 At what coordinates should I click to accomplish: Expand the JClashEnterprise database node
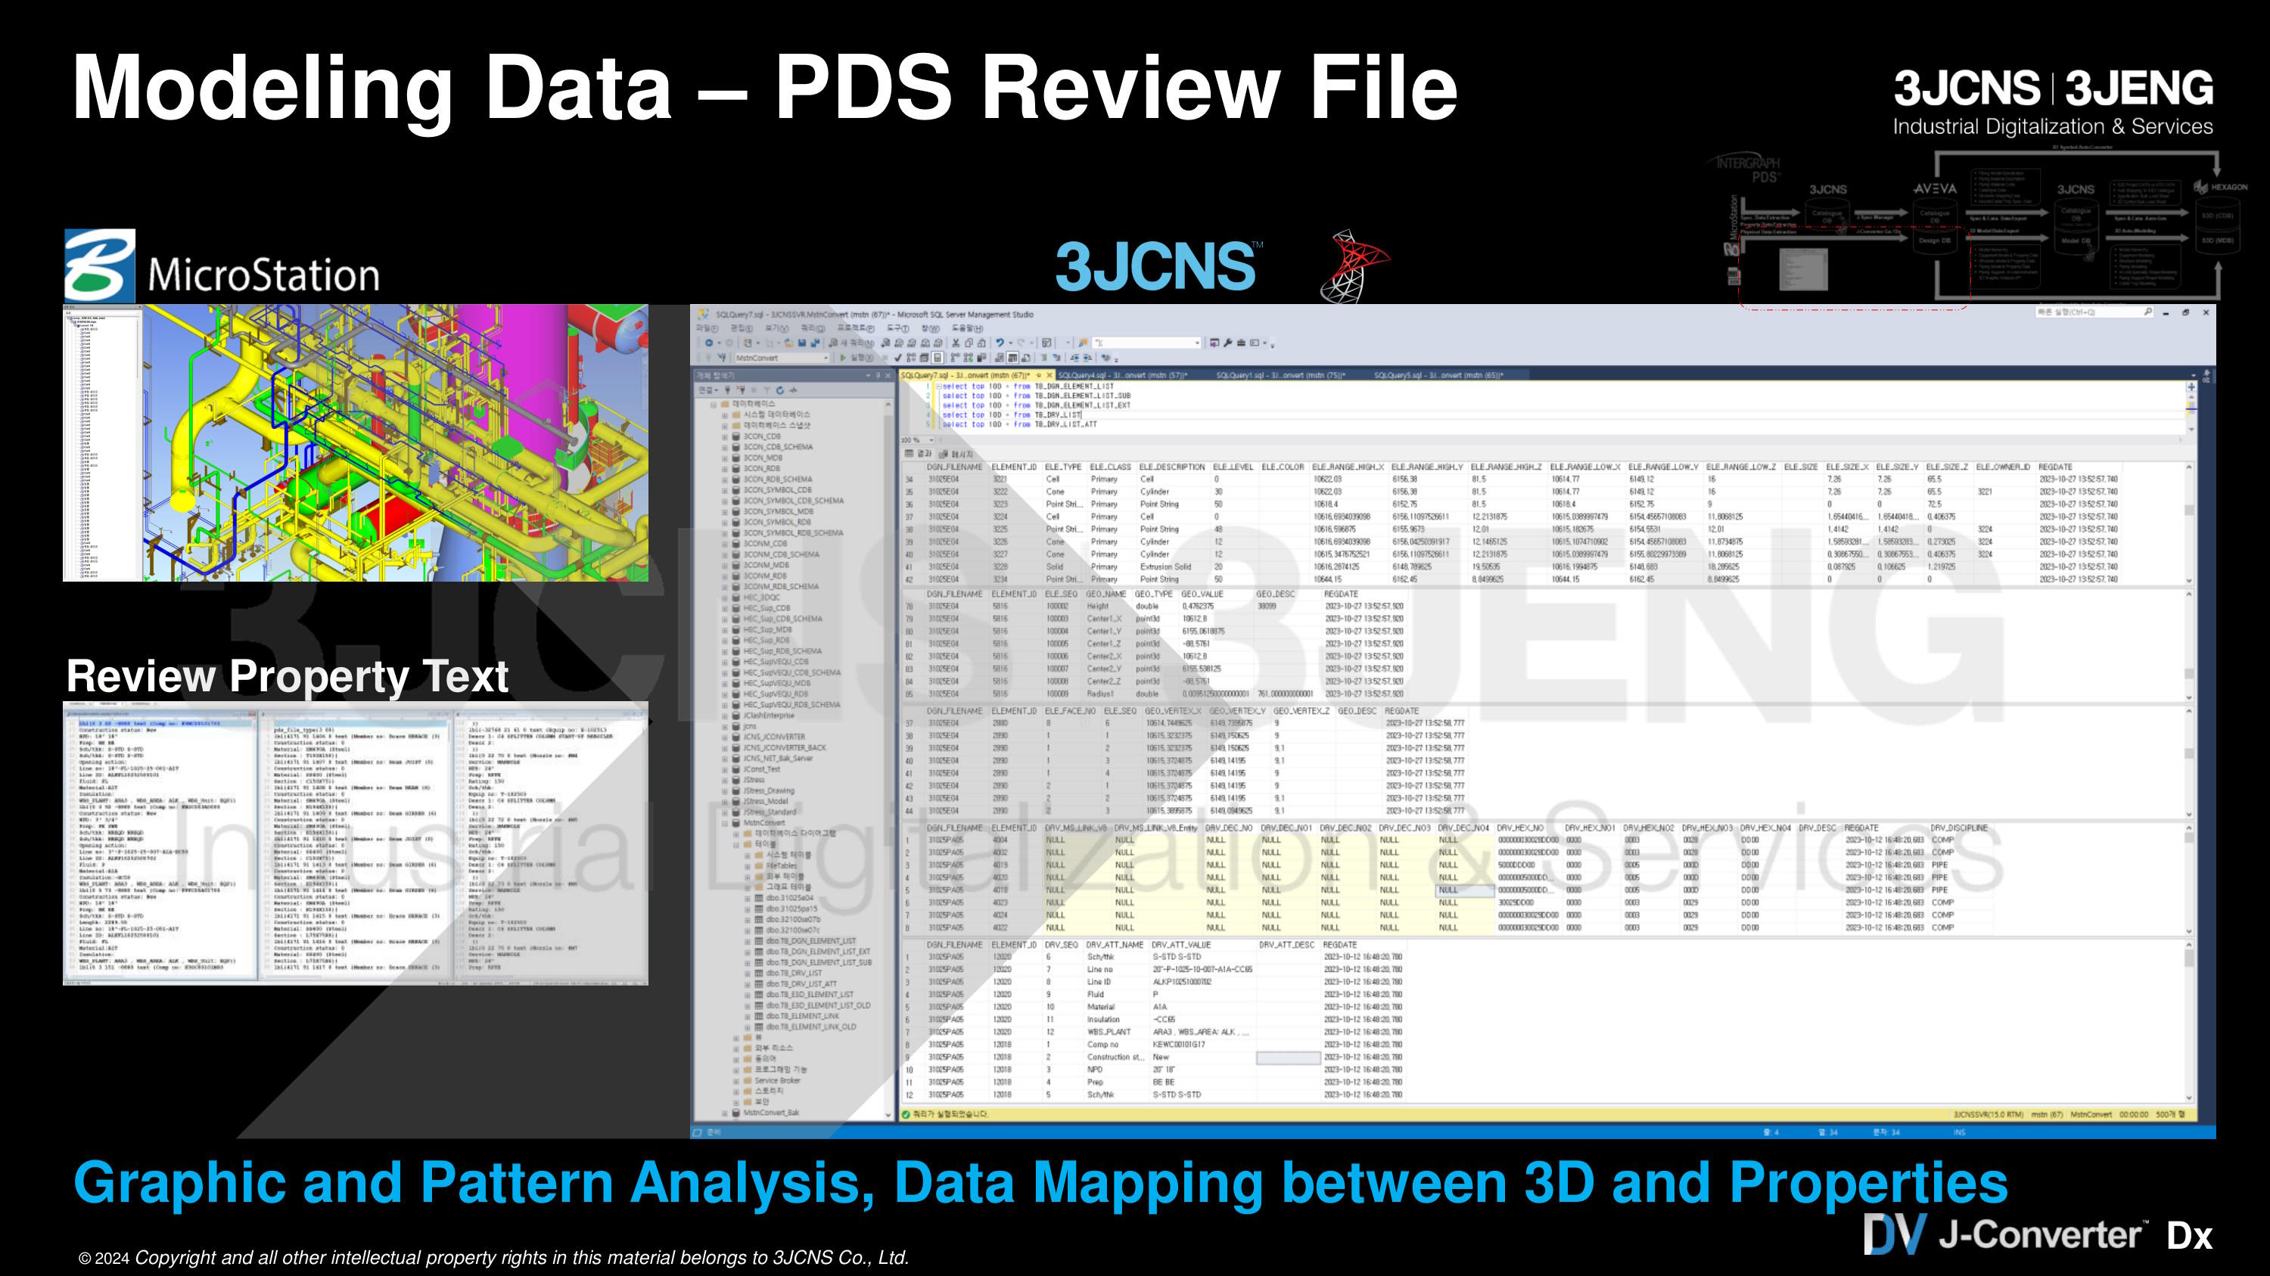point(725,716)
